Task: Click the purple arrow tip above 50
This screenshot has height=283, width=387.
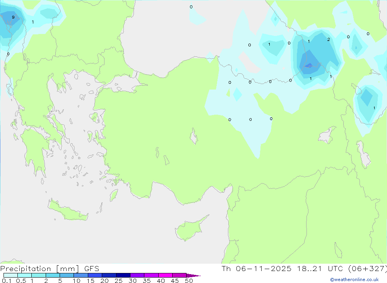Action: click(193, 276)
